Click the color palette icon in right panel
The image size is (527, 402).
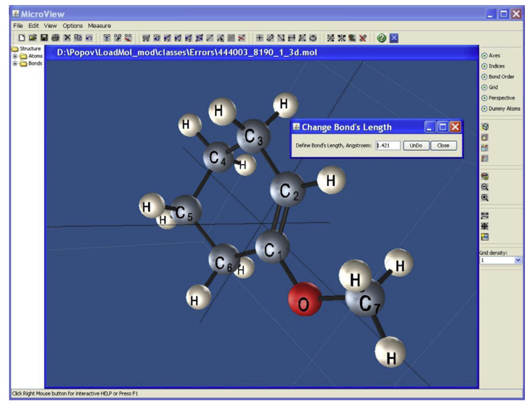coord(485,176)
